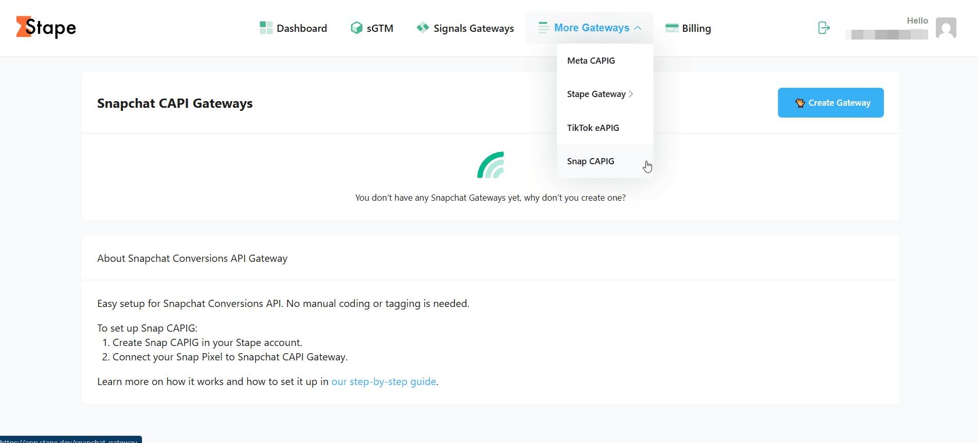Click the 'To set up Snap CAPIG:' line
The height and width of the screenshot is (443, 978).
coord(148,328)
